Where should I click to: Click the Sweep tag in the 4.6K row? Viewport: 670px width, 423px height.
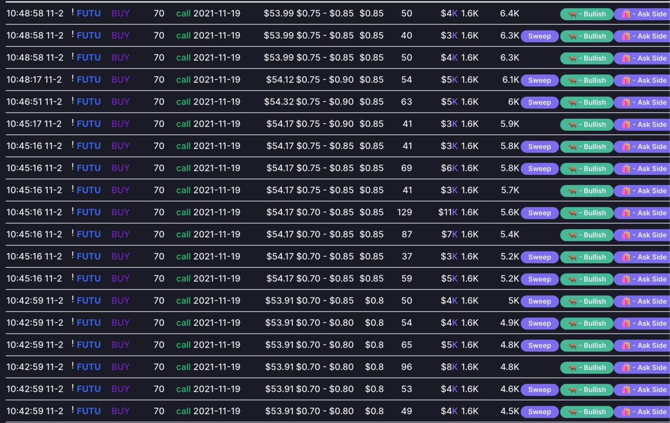540,390
